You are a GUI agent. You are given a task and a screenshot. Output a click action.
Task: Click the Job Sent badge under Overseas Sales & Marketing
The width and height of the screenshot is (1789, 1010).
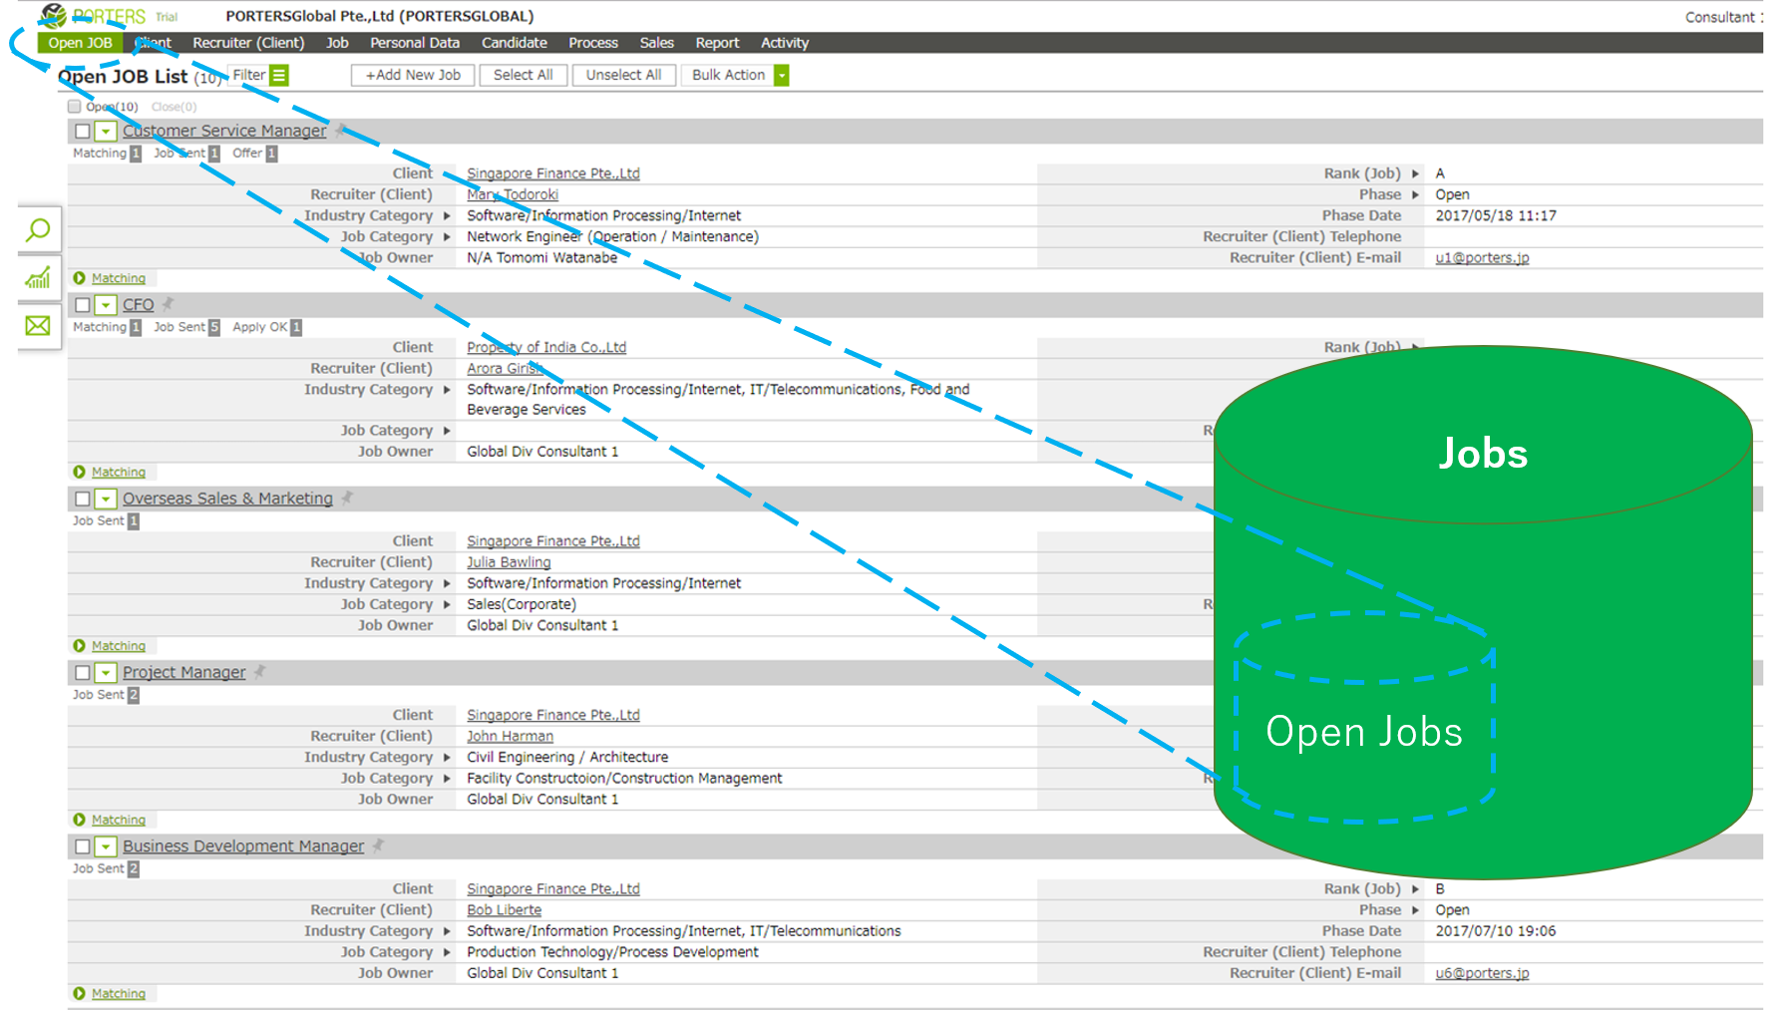click(x=134, y=521)
